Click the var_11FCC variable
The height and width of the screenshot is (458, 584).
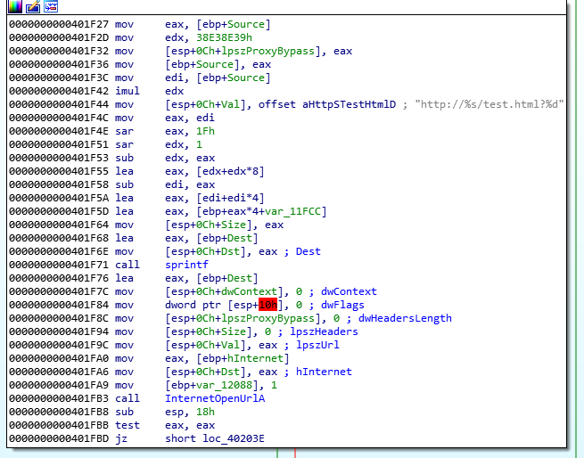tap(292, 211)
